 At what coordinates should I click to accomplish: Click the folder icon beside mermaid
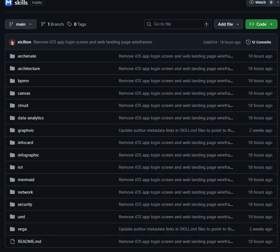click(x=12, y=179)
